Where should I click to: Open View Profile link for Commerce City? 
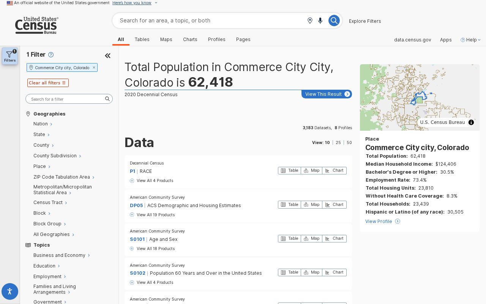383,222
